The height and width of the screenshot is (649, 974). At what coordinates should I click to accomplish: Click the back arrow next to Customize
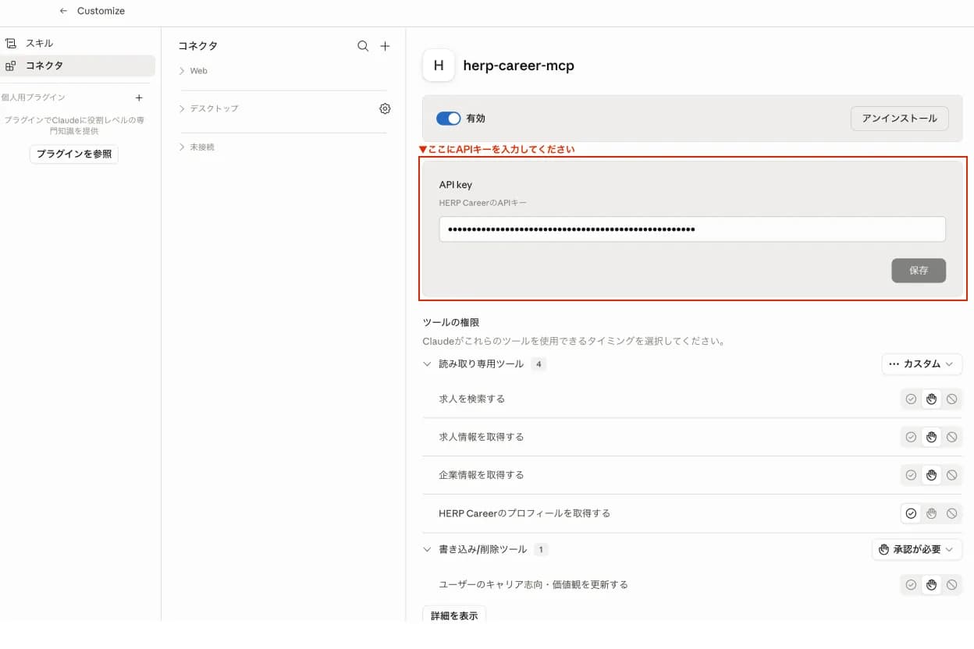click(x=63, y=11)
